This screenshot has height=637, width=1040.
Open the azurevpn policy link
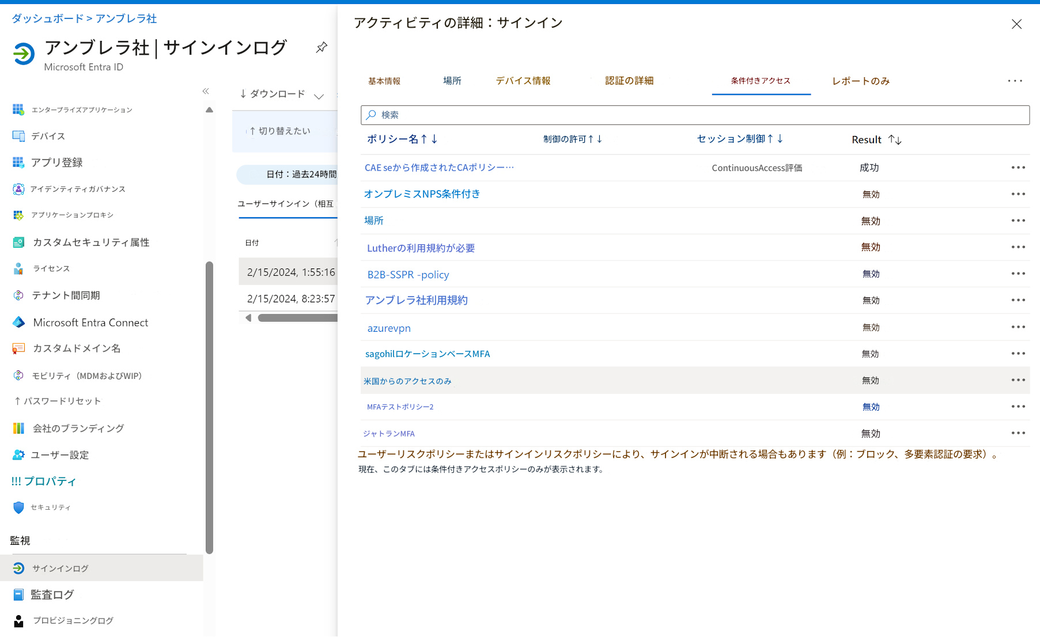tap(389, 328)
